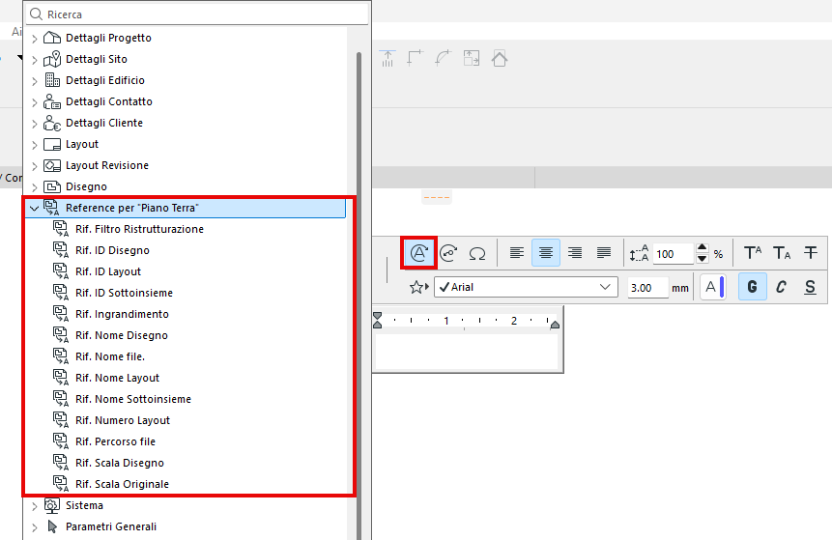832x540 pixels.
Task: Select Rif. Scala Disegno
Action: 120,463
